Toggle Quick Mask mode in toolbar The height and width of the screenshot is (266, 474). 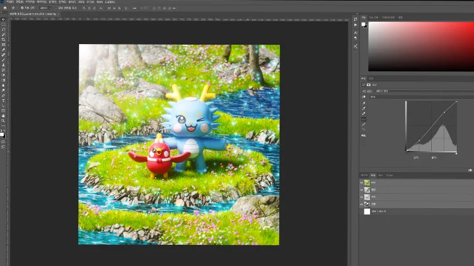click(x=3, y=142)
